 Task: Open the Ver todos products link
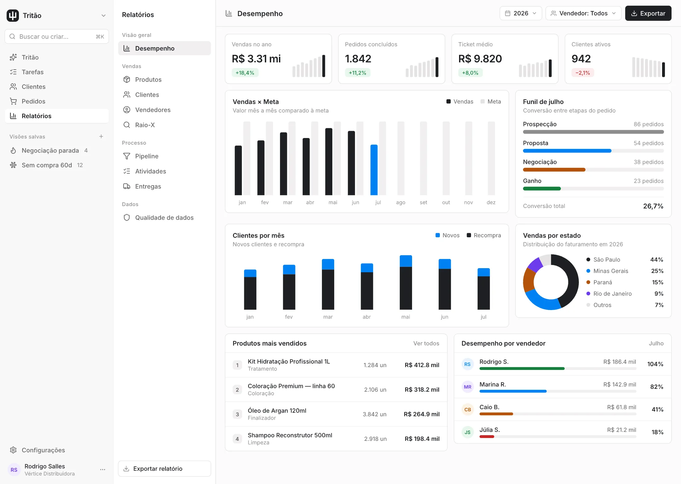pyautogui.click(x=426, y=343)
